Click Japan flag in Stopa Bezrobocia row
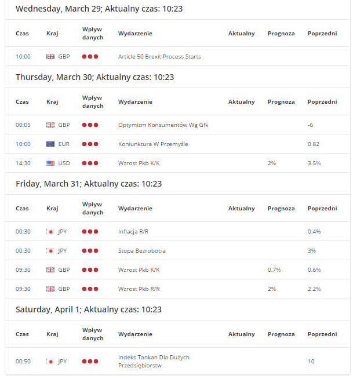Viewport: 357px width, 379px height. (50, 251)
